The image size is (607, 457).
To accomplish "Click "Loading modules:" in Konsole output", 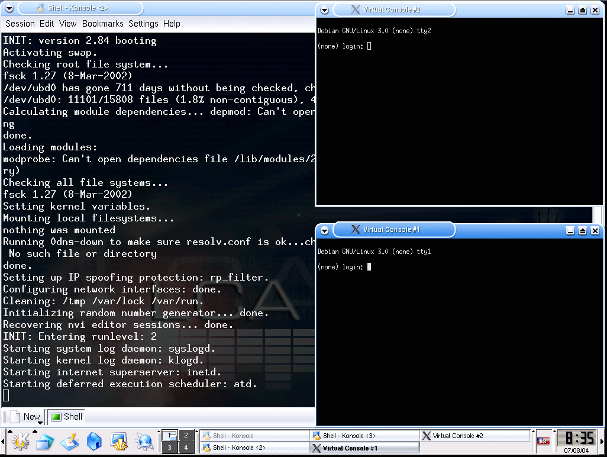I will click(x=50, y=147).
